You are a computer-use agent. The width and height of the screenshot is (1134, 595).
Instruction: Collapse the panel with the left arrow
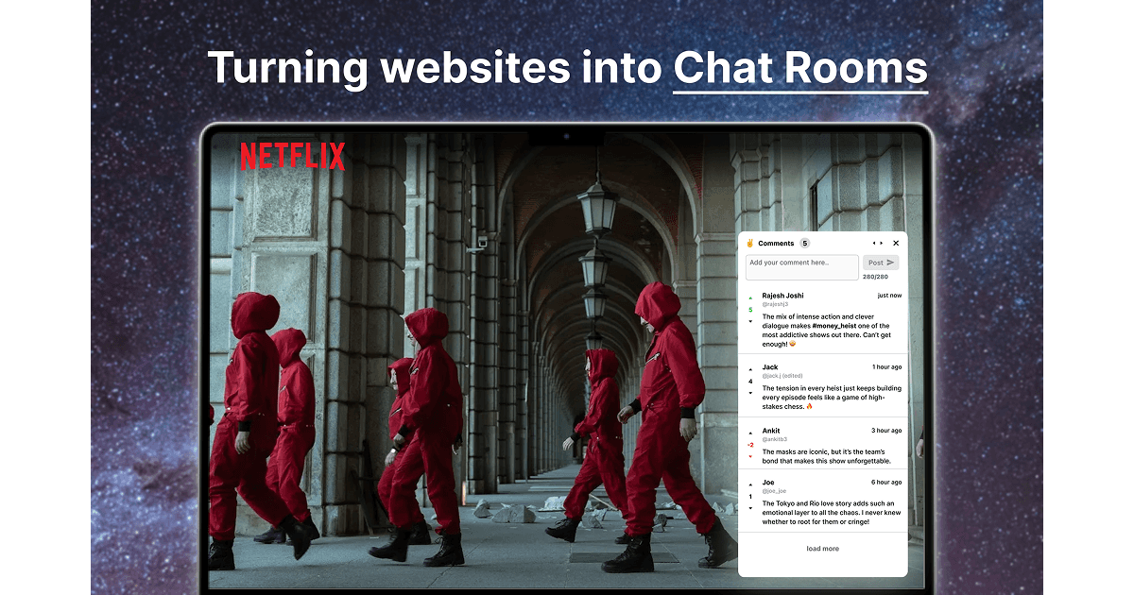874,243
